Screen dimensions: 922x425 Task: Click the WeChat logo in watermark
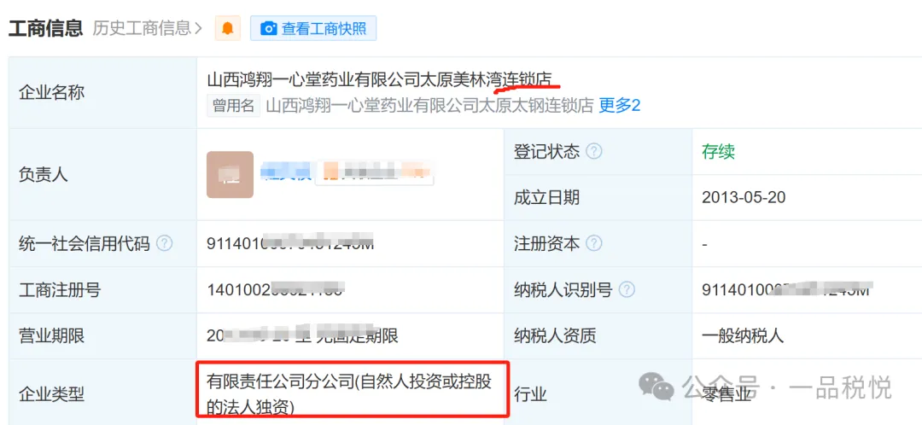656,387
